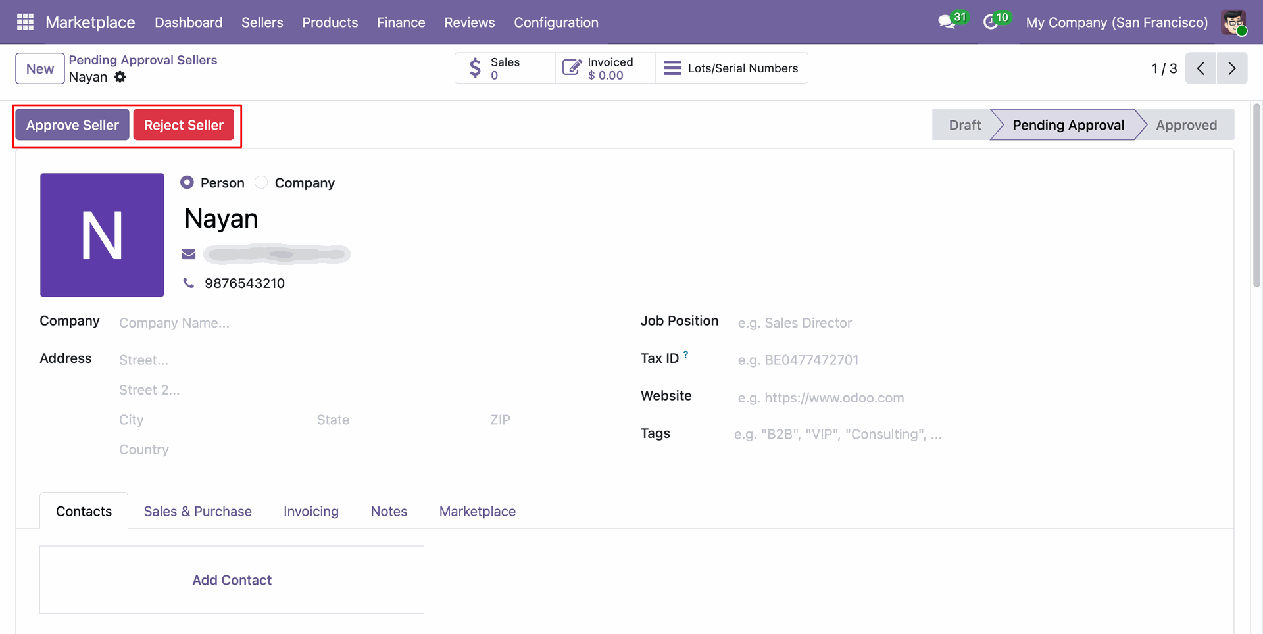Click the gear actions icon beside Nayan
The height and width of the screenshot is (634, 1263).
coord(120,77)
